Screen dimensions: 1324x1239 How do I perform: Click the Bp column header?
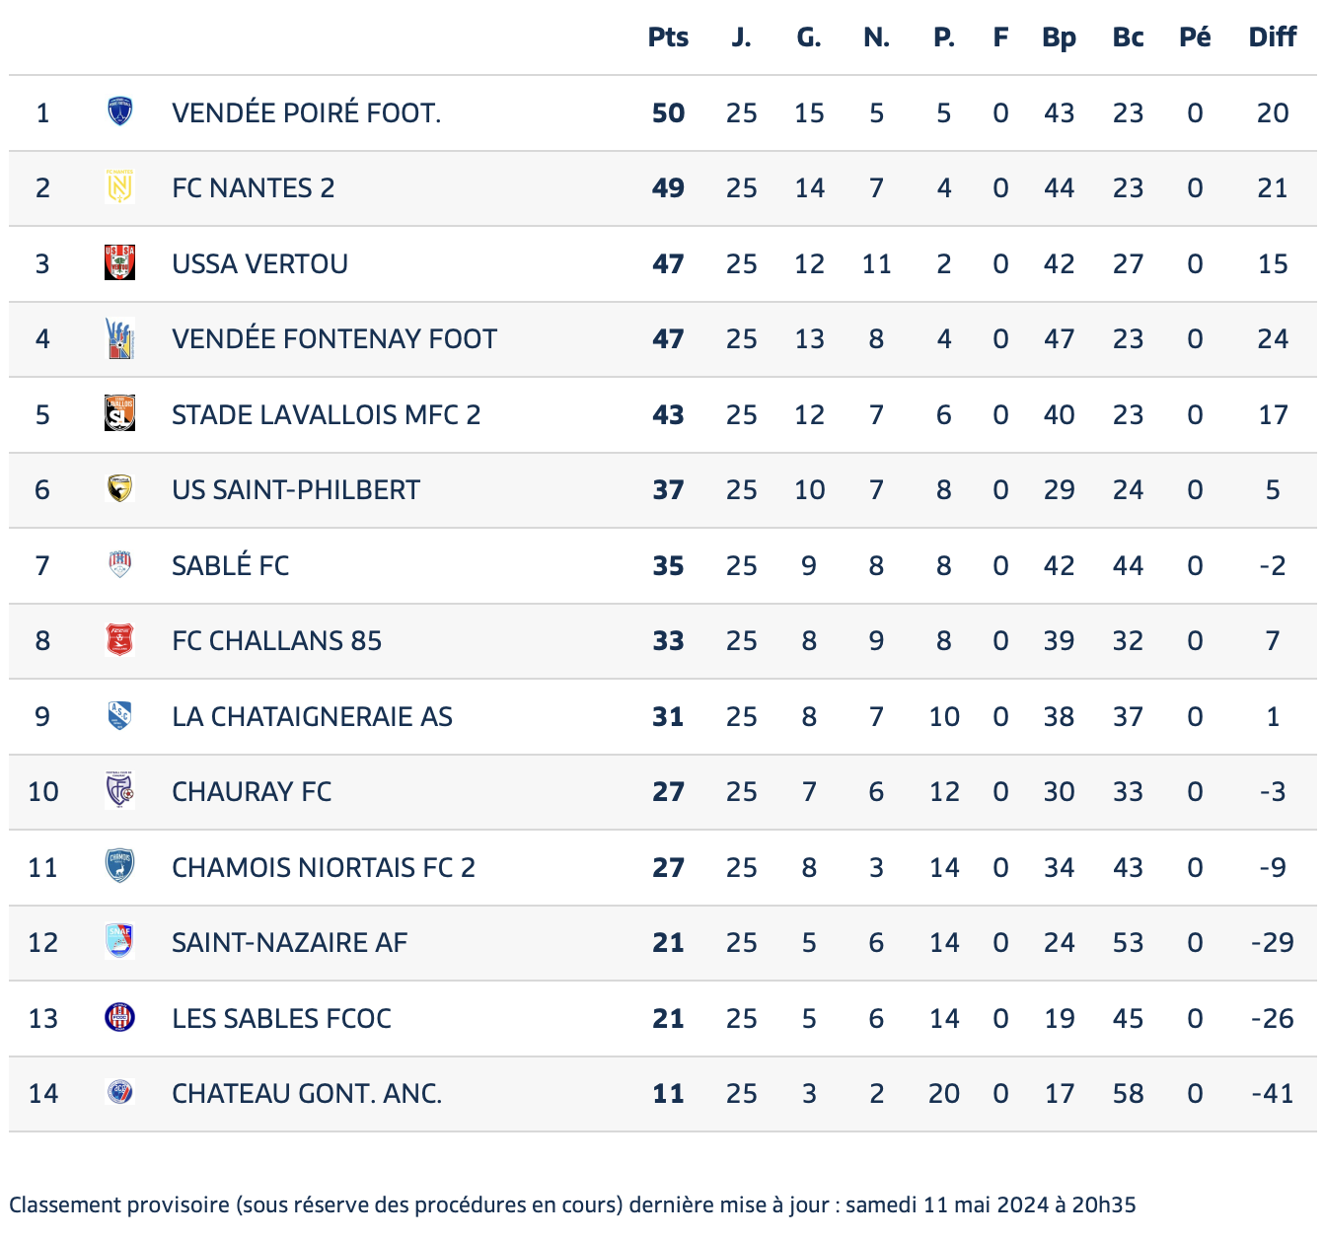tap(1059, 37)
